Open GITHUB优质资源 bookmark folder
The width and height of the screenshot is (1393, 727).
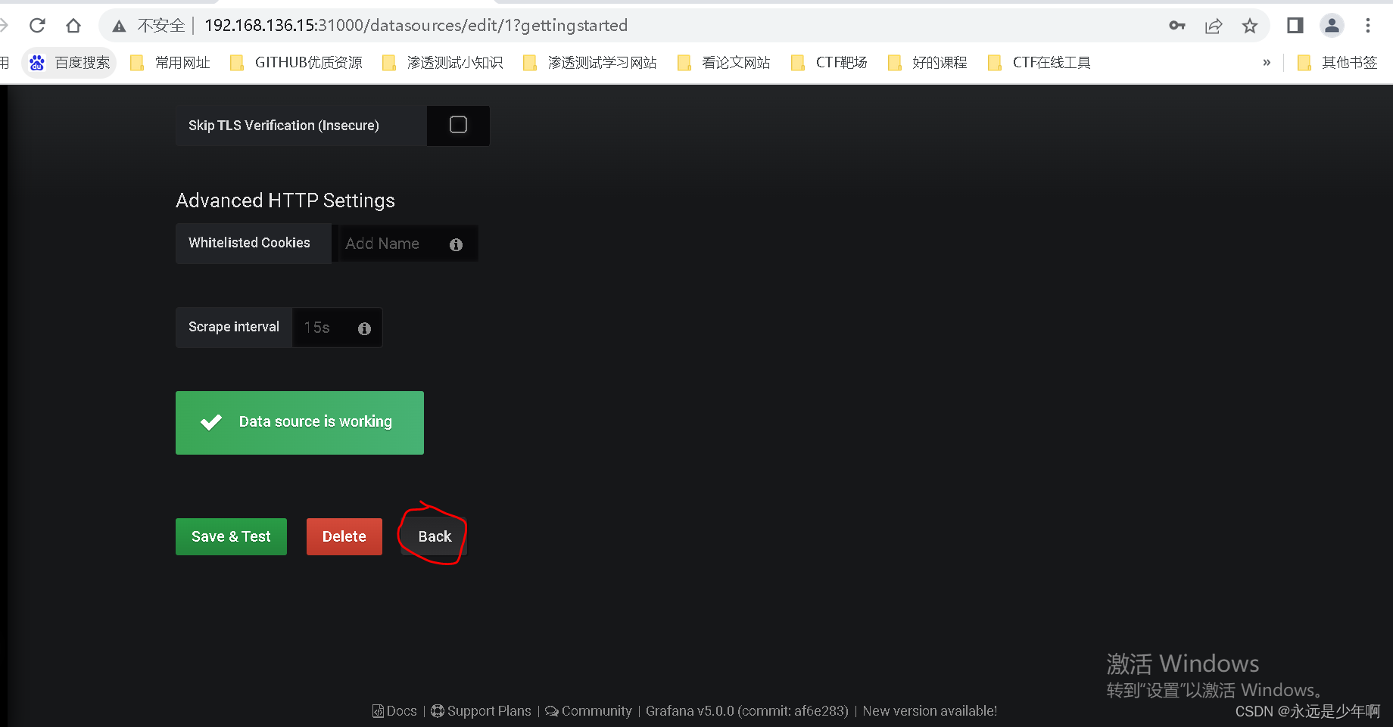[296, 63]
